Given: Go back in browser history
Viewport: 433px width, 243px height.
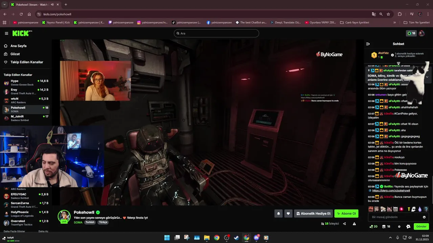Looking at the screenshot, I should coord(5,14).
